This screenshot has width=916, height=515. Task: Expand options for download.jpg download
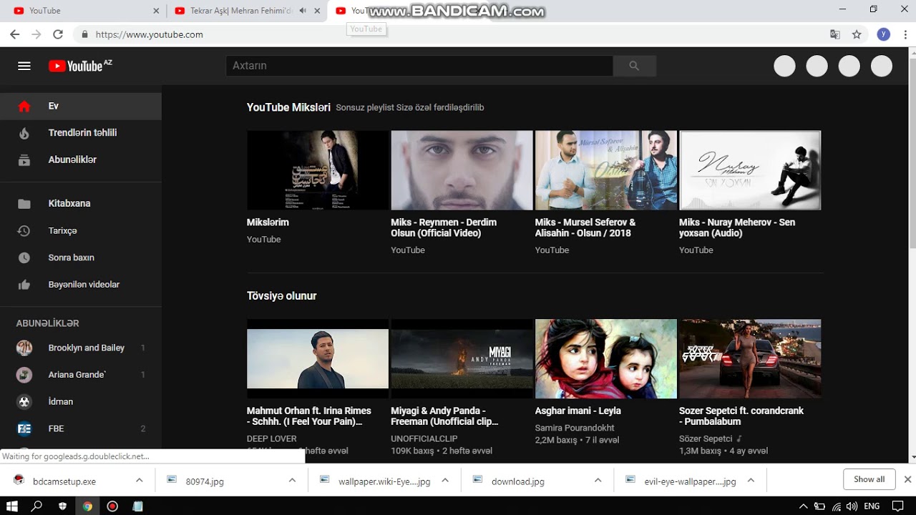598,481
